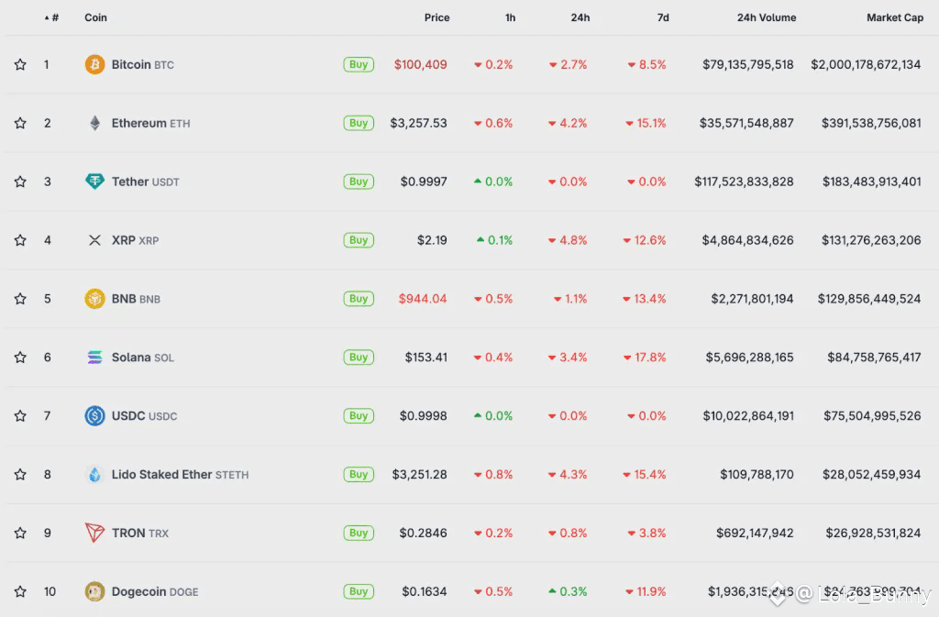Click the XRP logo icon
This screenshot has height=617, width=939.
94,240
